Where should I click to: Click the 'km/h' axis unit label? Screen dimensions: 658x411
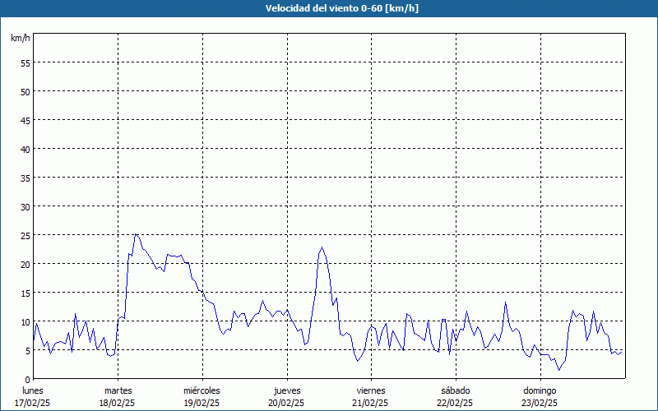(21, 38)
